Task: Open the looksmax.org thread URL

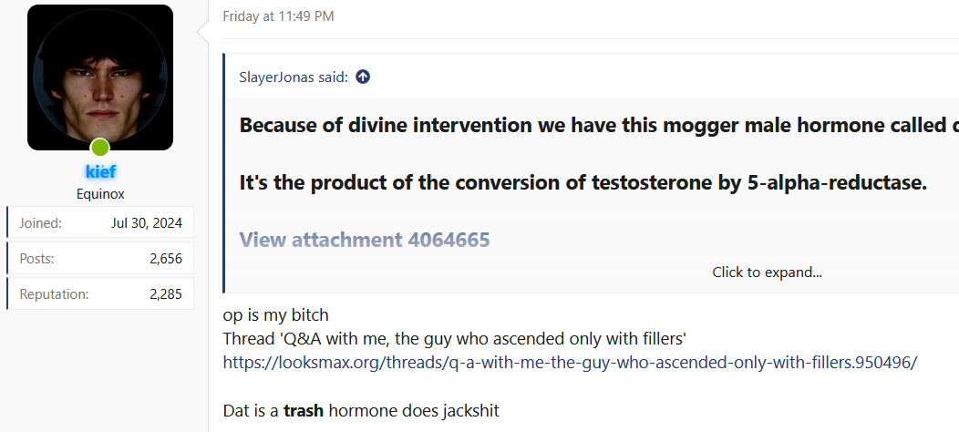Action: click(570, 362)
